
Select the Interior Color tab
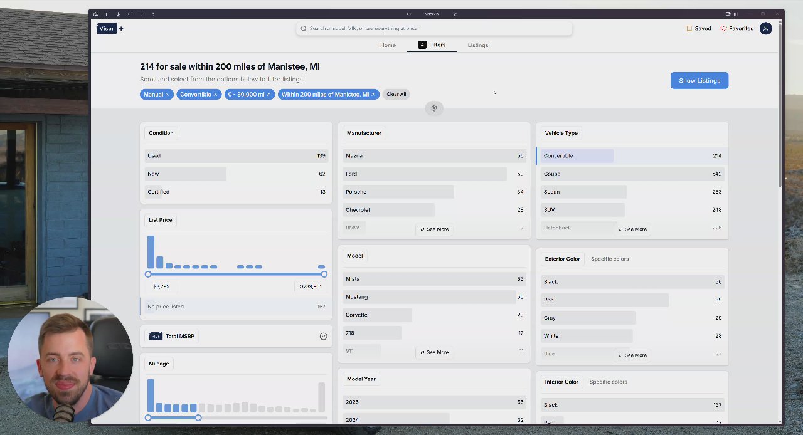tap(561, 382)
